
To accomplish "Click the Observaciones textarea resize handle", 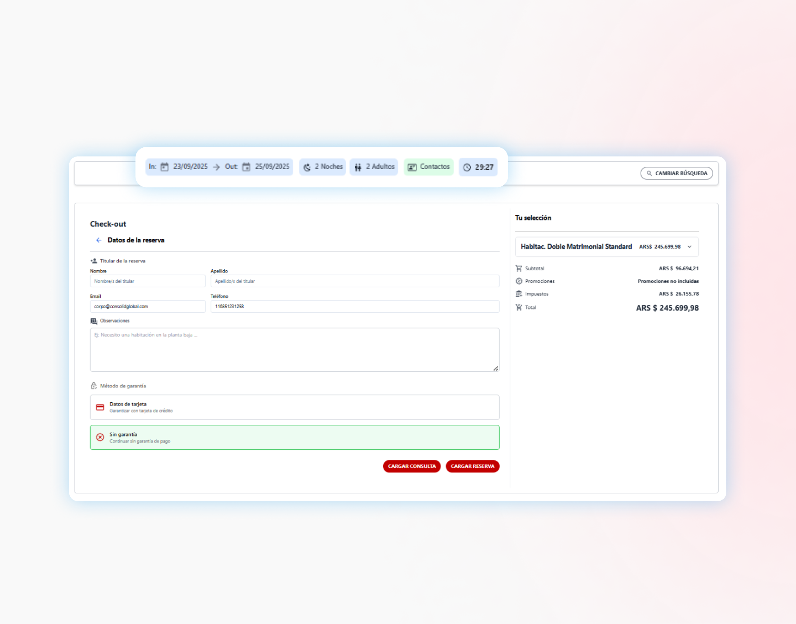I will coord(496,368).
